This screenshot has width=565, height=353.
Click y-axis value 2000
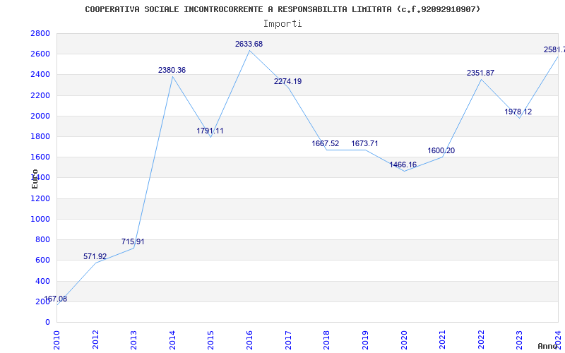[40, 116]
